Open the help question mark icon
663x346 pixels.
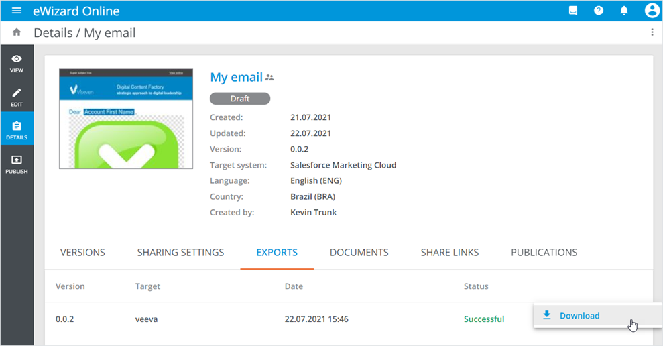pyautogui.click(x=599, y=11)
